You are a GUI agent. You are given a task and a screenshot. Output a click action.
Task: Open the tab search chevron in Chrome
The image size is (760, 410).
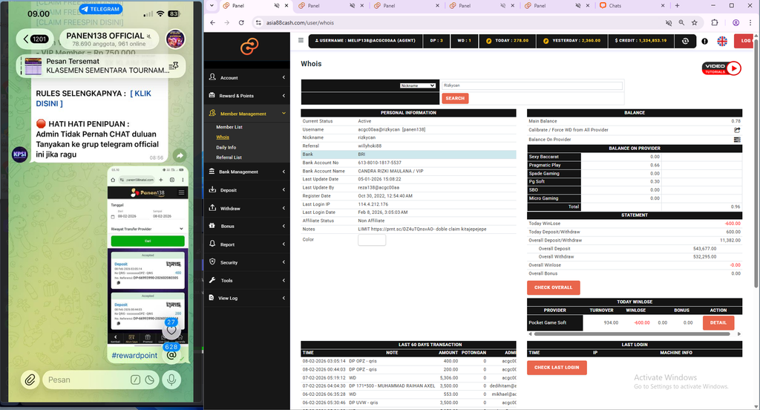pos(212,6)
